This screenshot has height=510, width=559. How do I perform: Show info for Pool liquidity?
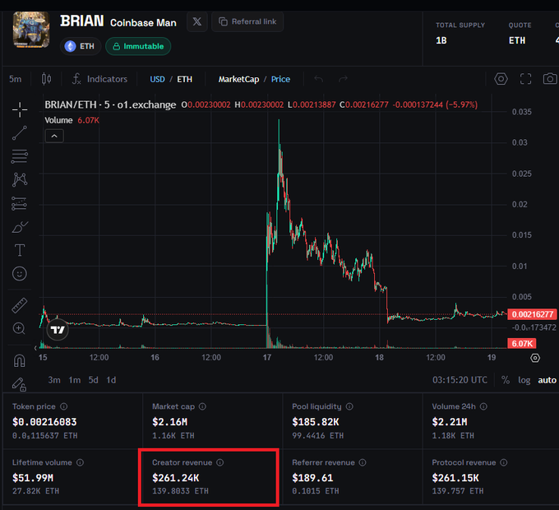[x=349, y=406]
